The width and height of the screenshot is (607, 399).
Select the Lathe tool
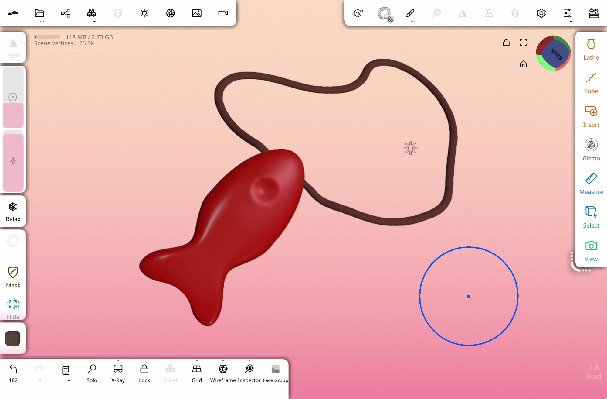591,49
